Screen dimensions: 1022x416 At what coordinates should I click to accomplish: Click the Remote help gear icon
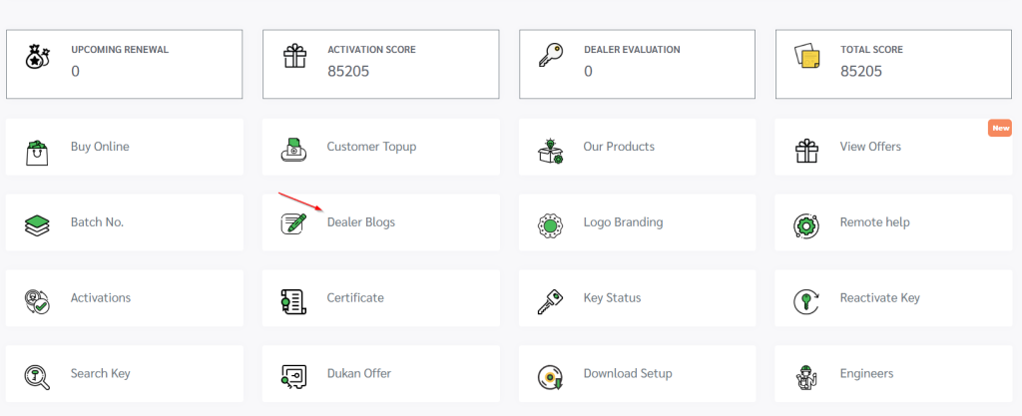806,224
